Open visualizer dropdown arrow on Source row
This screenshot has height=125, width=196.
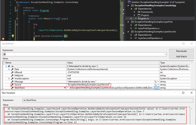point(158,85)
